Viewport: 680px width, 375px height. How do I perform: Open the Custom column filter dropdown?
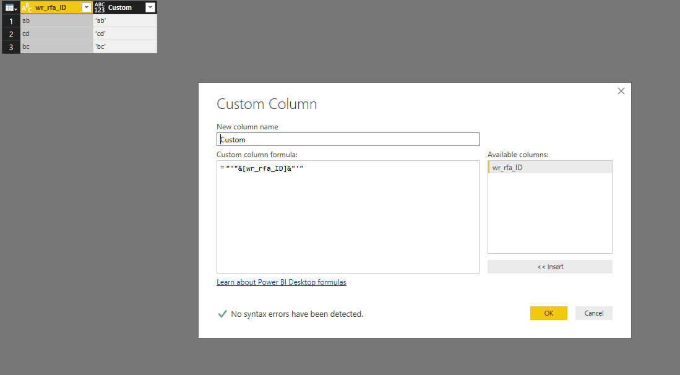(x=150, y=7)
